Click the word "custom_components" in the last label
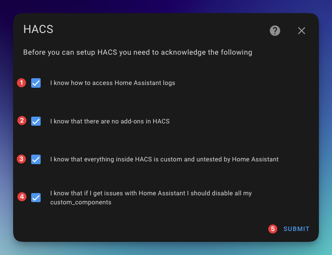 coord(80,203)
